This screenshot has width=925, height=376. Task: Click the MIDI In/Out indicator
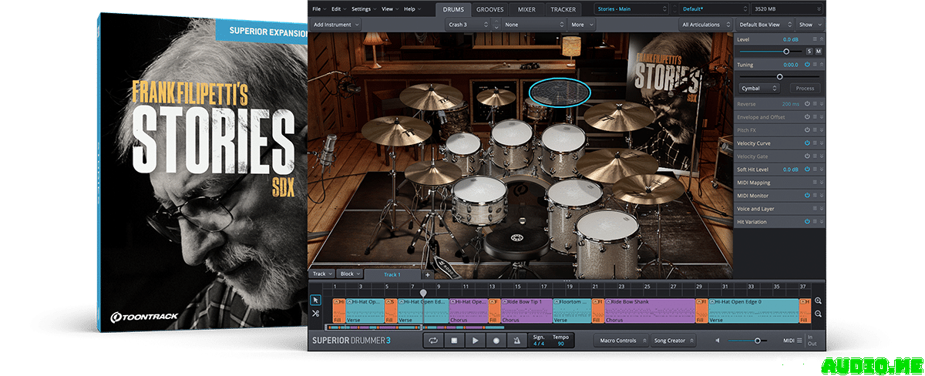tap(812, 341)
